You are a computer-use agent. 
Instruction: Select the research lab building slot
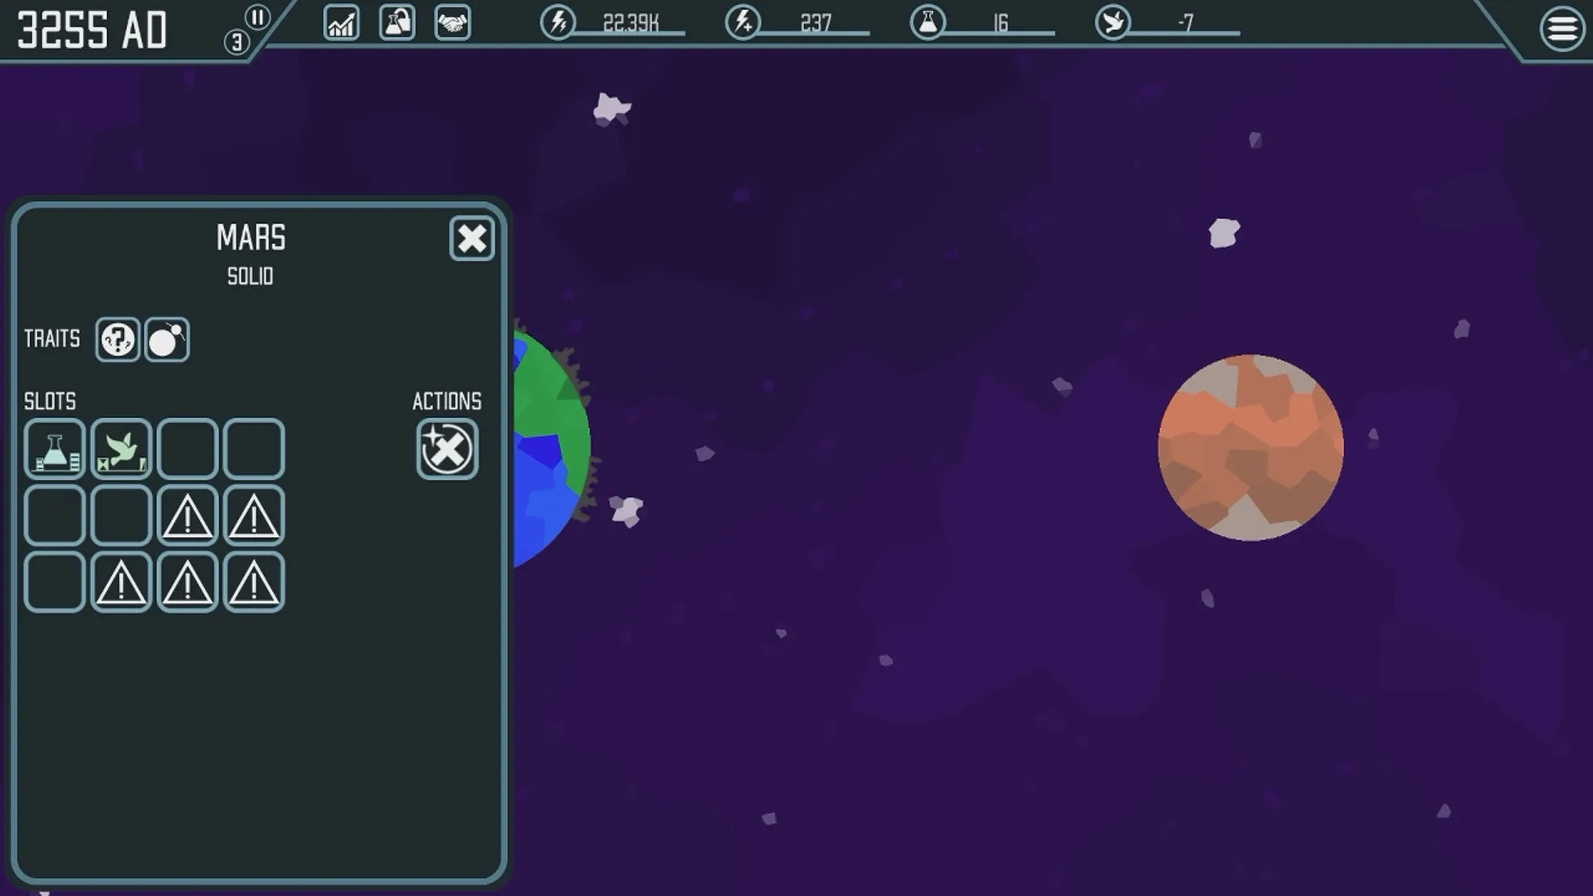click(x=55, y=450)
